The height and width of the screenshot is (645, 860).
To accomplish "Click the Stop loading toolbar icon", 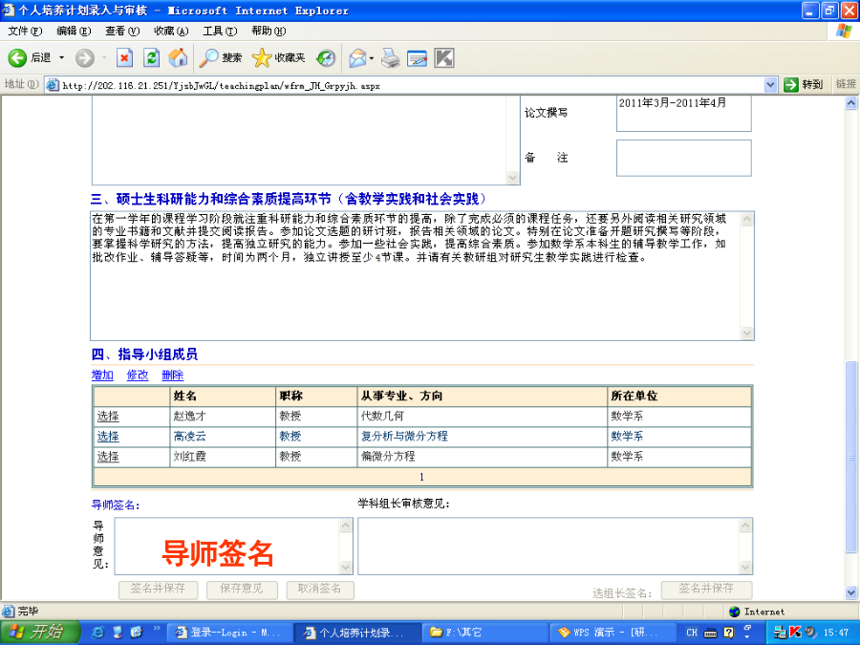I will tap(124, 58).
